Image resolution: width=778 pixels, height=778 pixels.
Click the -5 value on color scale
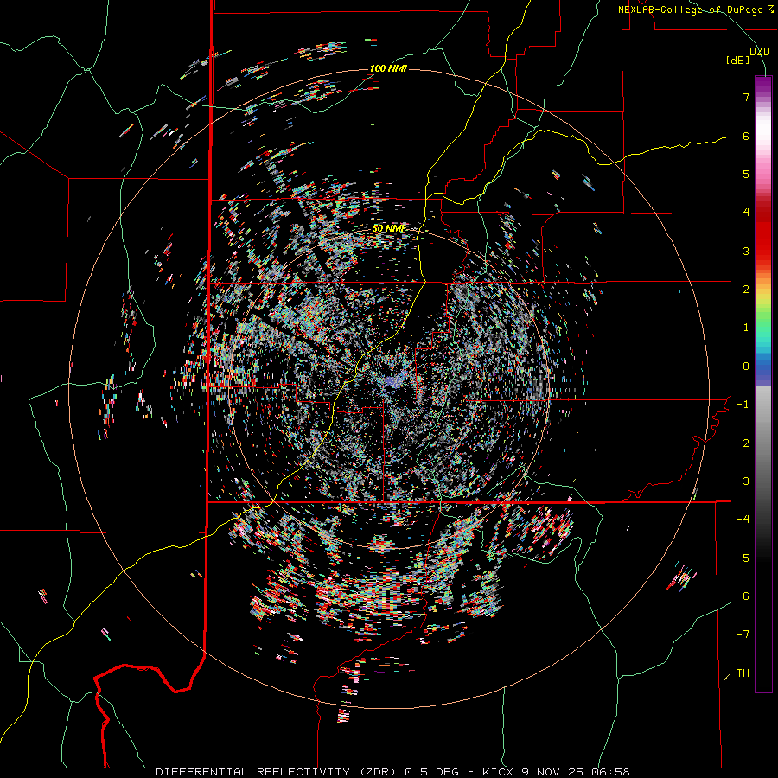743,558
